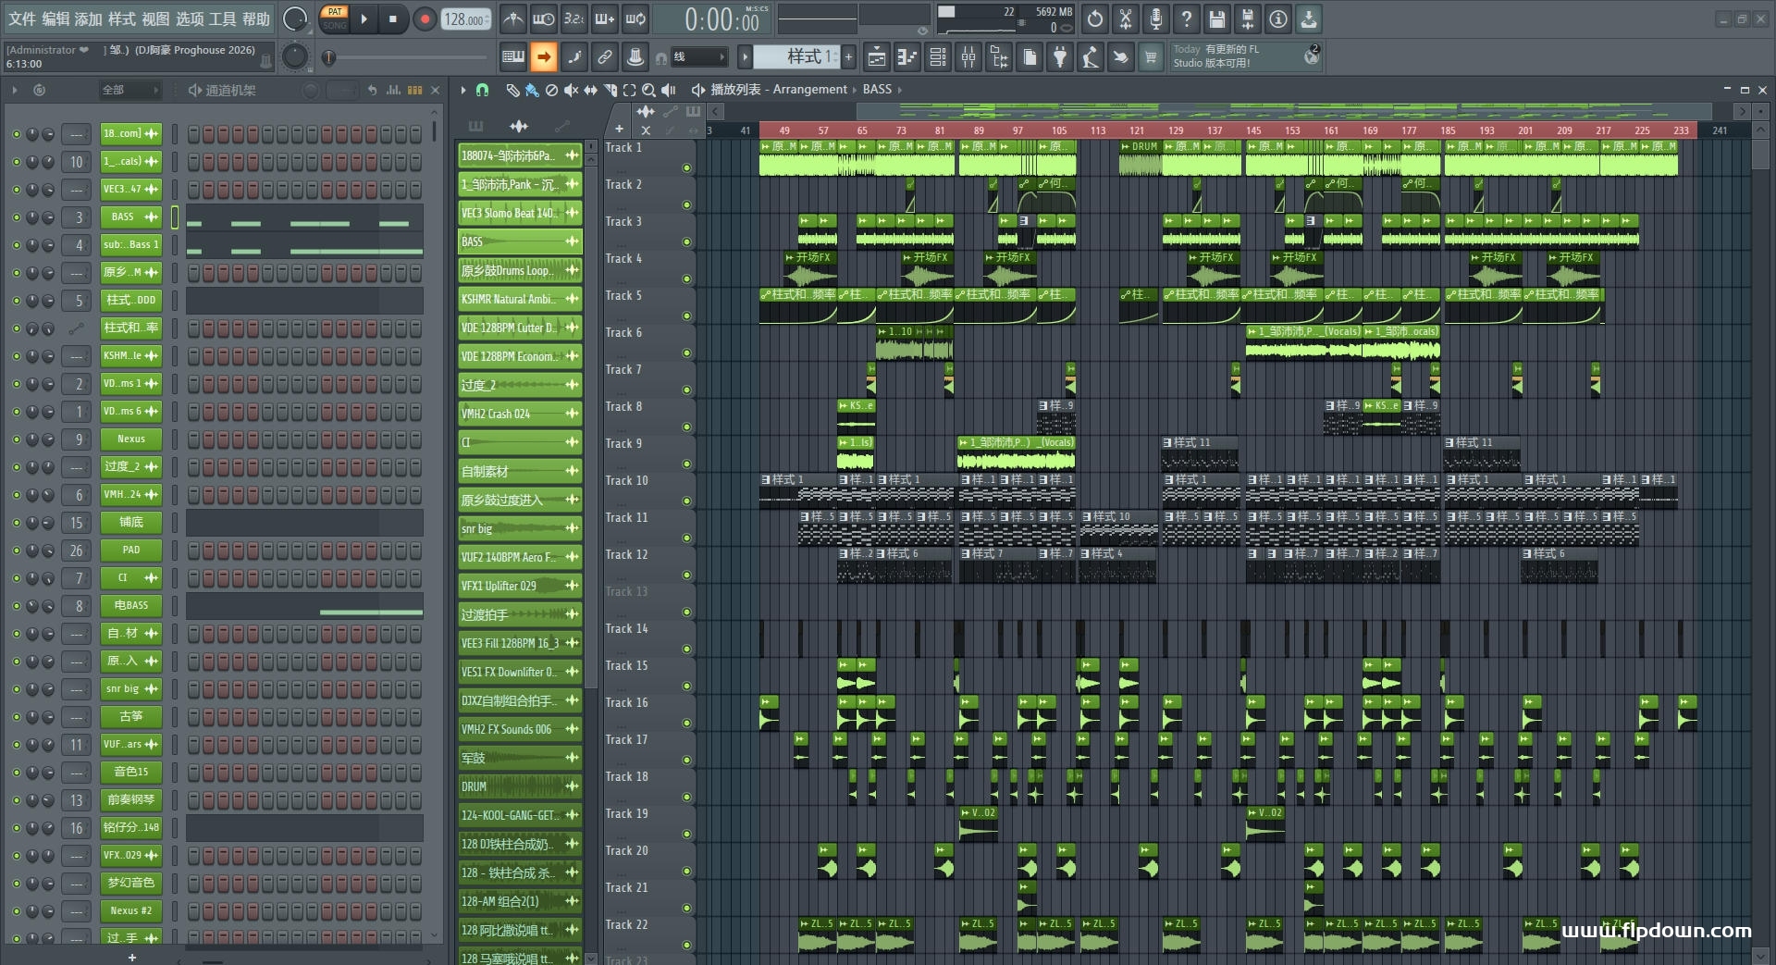
Task: Open the 工具 menu
Action: click(x=222, y=19)
